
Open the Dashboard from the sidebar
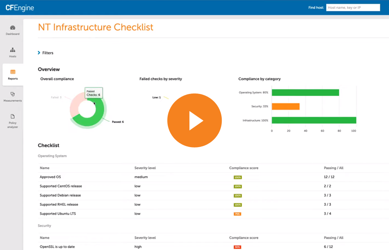[x=12, y=30]
